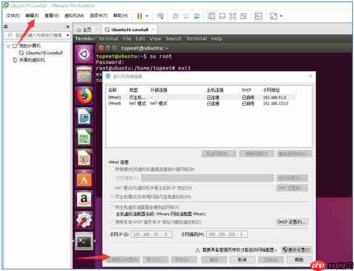Click 还原默认设置 button at dialog bottom
The width and height of the screenshot is (354, 271).
pyautogui.click(x=123, y=260)
